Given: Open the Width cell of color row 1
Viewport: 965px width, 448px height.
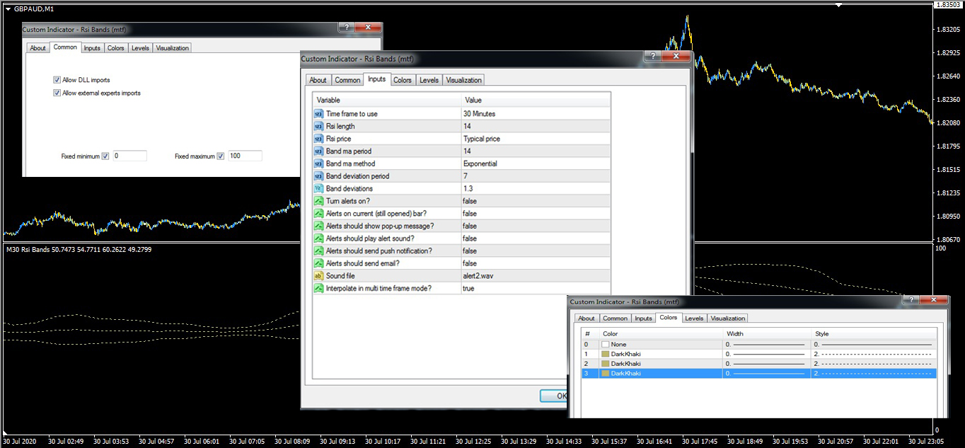Looking at the screenshot, I should tap(768, 354).
